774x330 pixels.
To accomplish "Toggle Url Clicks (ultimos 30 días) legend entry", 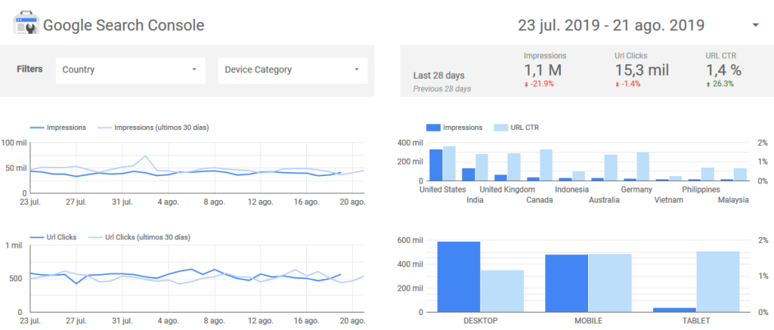I will (x=139, y=237).
